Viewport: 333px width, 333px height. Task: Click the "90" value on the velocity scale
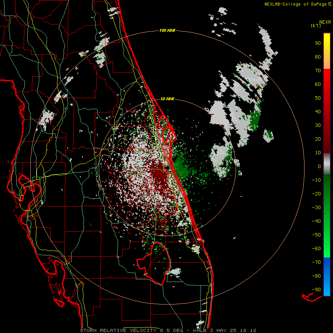(x=318, y=43)
